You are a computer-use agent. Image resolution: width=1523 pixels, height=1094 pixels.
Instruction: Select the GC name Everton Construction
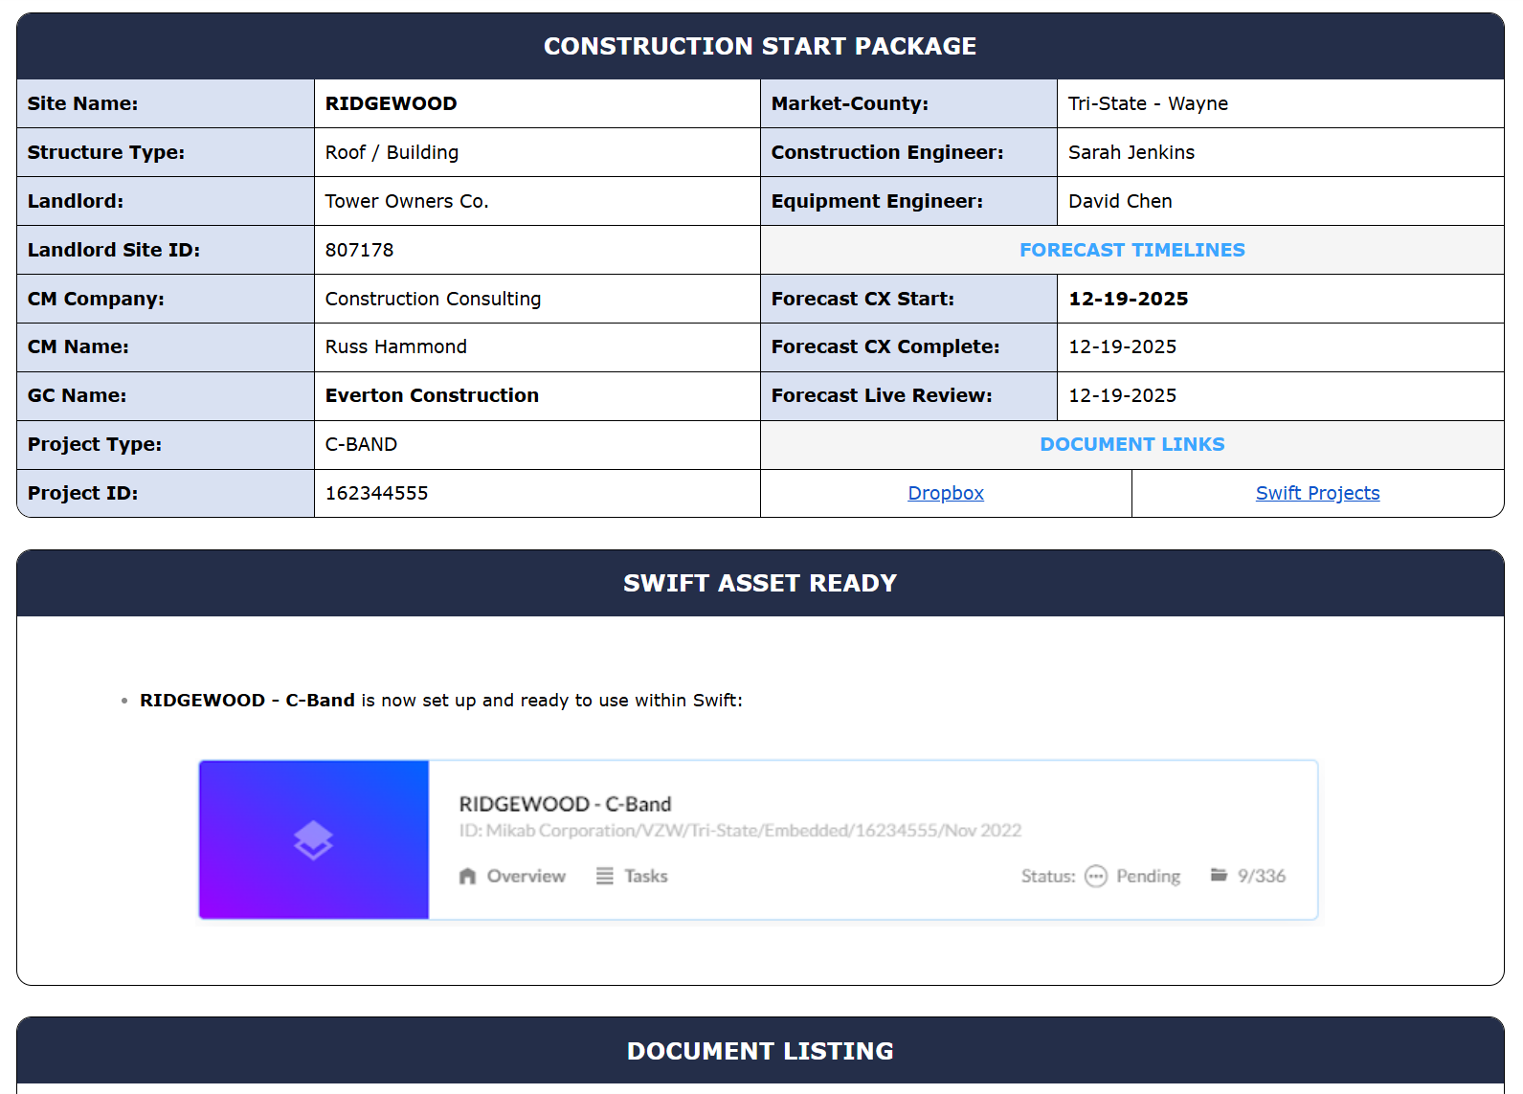pos(432,395)
